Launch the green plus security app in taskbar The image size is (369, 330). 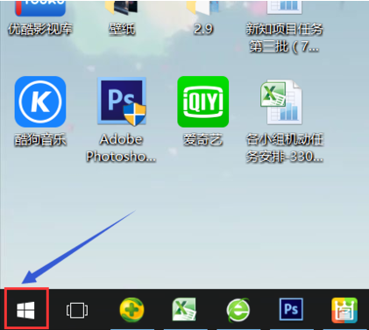(x=131, y=310)
